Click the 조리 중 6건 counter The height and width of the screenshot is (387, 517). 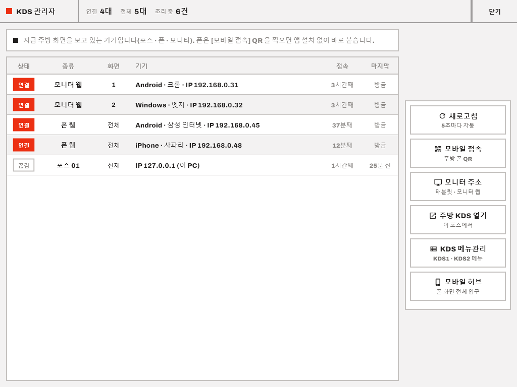click(172, 12)
